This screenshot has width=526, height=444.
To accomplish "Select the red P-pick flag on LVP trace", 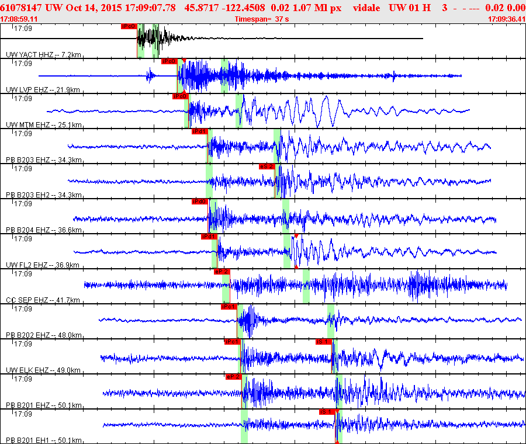I will (169, 61).
